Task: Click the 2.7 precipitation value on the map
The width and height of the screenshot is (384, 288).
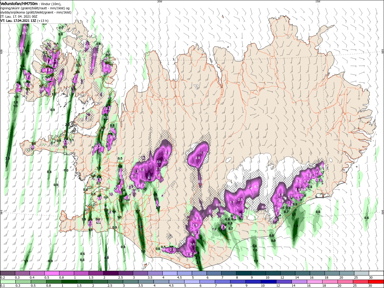Action: coord(158,208)
